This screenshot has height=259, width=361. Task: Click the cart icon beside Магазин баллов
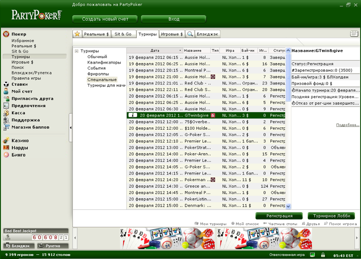(x=6, y=127)
